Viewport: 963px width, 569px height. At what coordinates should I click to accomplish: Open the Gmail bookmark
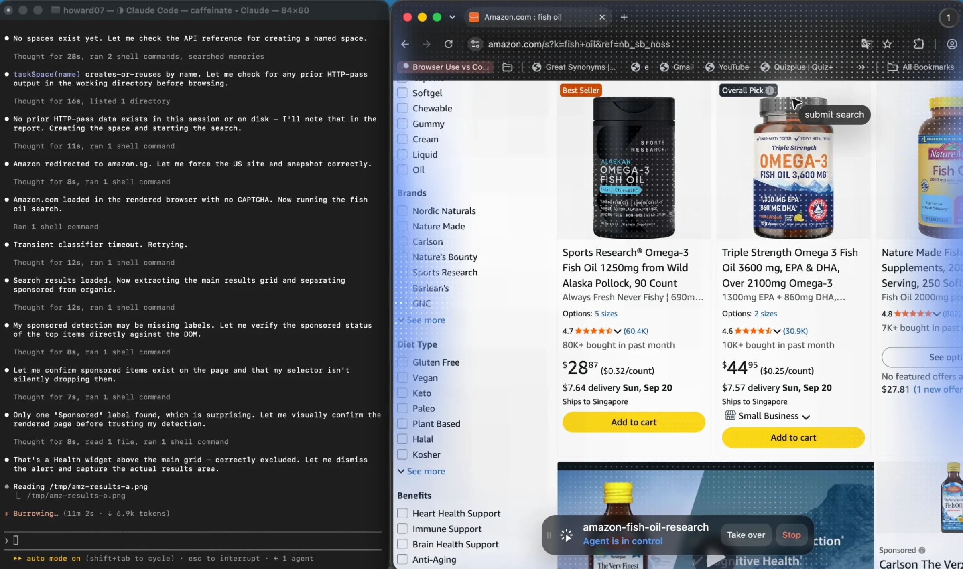click(677, 67)
